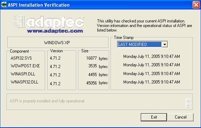Click the Component group label
The height and width of the screenshot is (128, 201).
click(19, 51)
